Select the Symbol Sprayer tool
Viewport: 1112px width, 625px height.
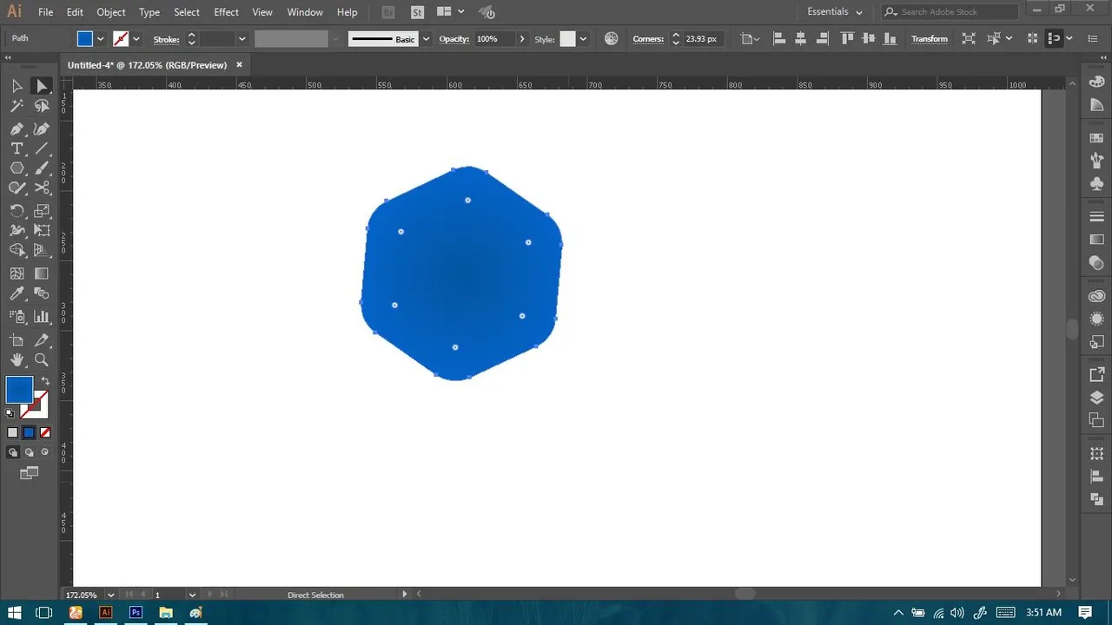(17, 317)
